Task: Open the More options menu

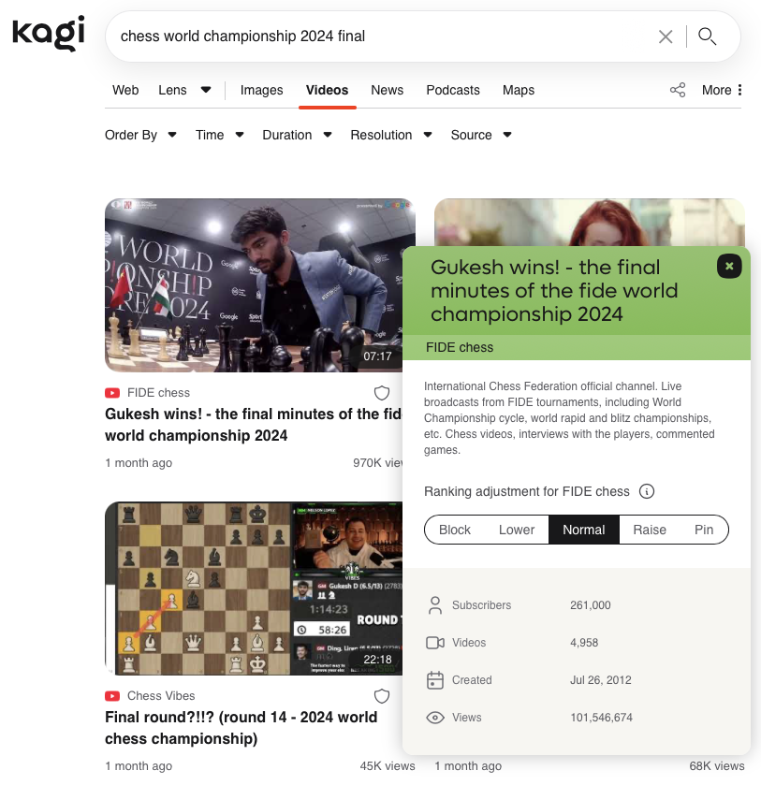Action: [722, 90]
